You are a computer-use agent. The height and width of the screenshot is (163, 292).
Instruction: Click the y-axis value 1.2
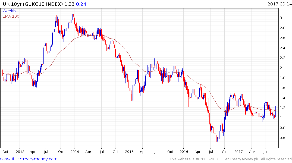[x=282, y=108]
